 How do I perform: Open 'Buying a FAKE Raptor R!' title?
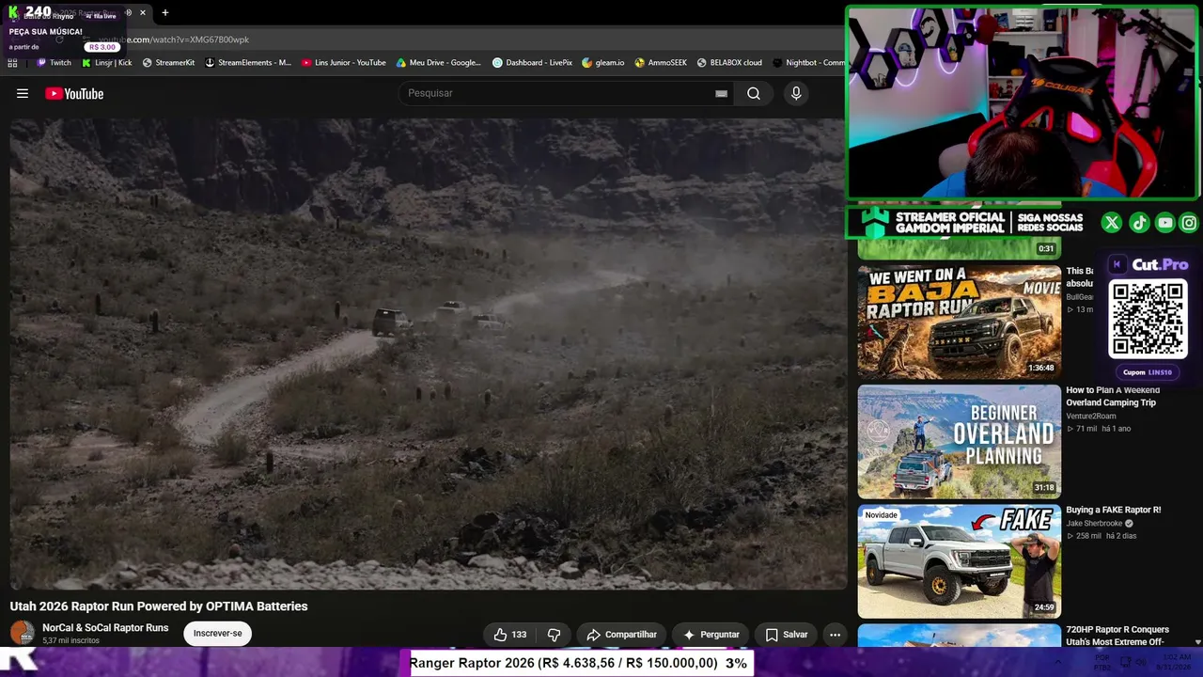tap(1113, 510)
